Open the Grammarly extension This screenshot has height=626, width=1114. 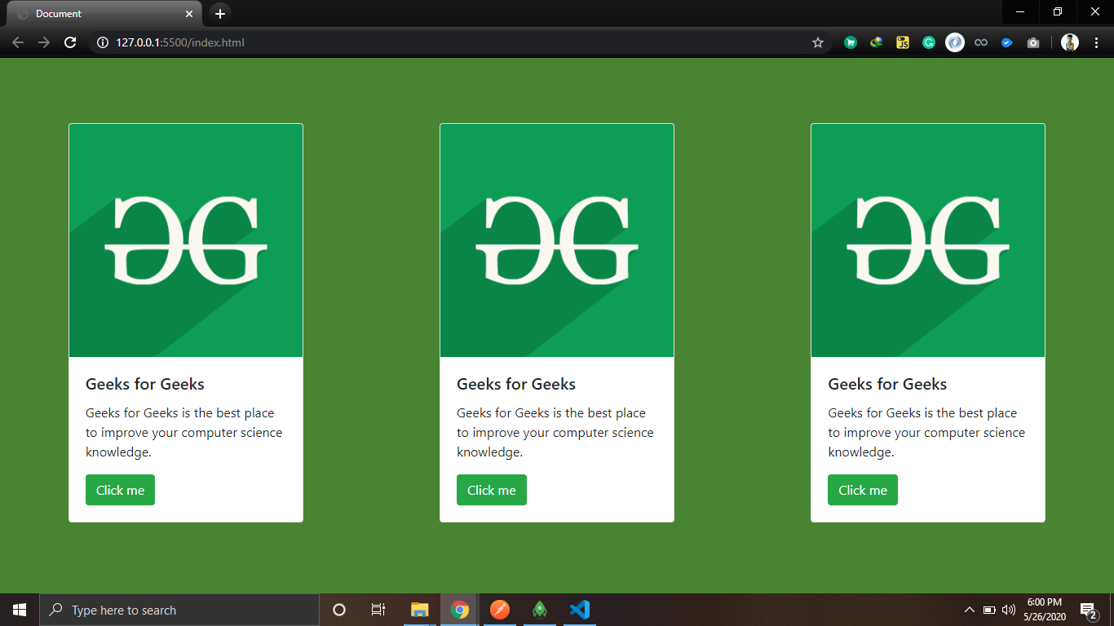click(929, 42)
